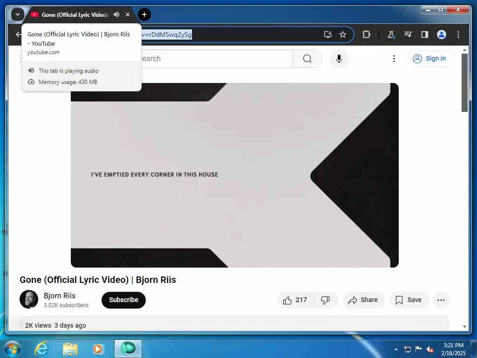Click the youtube.com text in tab tooltip
Image resolution: width=477 pixels, height=358 pixels.
pos(43,52)
